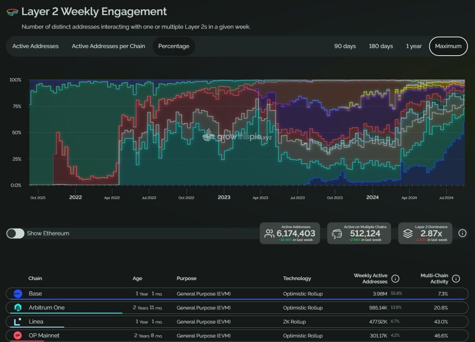Click the Active Addresses people icon
475x342 pixels.
tap(269, 233)
